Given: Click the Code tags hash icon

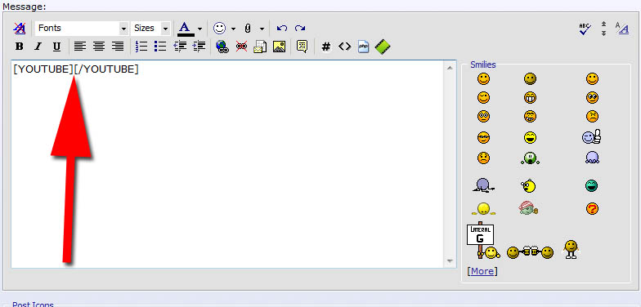Looking at the screenshot, I should click(325, 47).
